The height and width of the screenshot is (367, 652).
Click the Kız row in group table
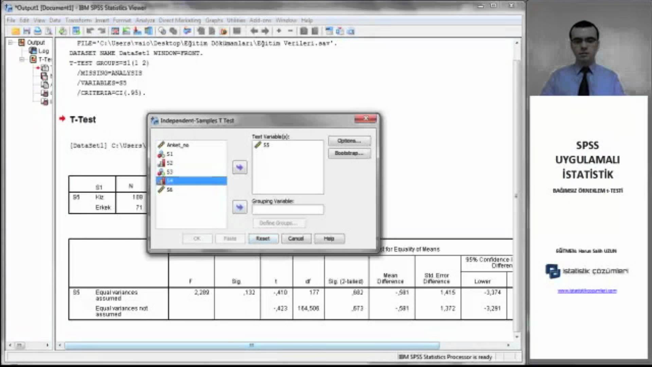108,197
